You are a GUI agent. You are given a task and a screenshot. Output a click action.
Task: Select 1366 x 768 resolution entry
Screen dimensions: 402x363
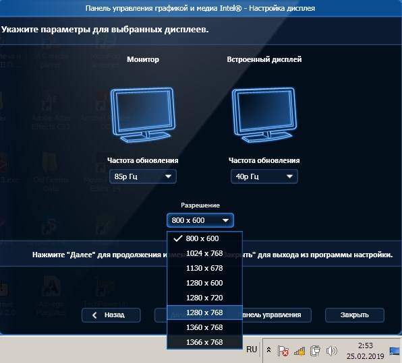coord(204,342)
